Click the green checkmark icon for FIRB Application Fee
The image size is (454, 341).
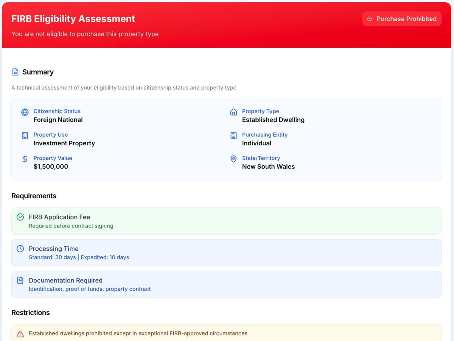[20, 217]
